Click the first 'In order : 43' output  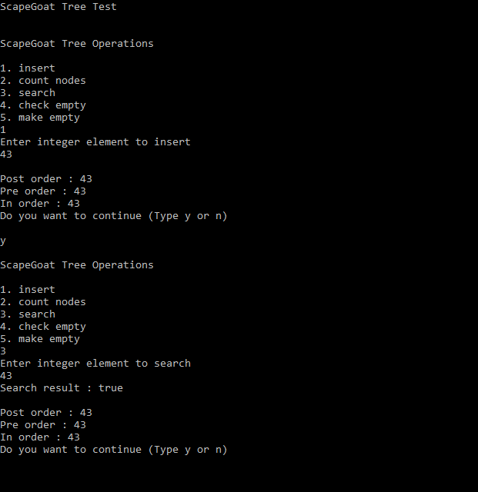[40, 203]
